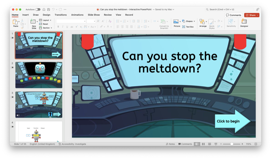Click the Cut scissors icon

pos(22,21)
